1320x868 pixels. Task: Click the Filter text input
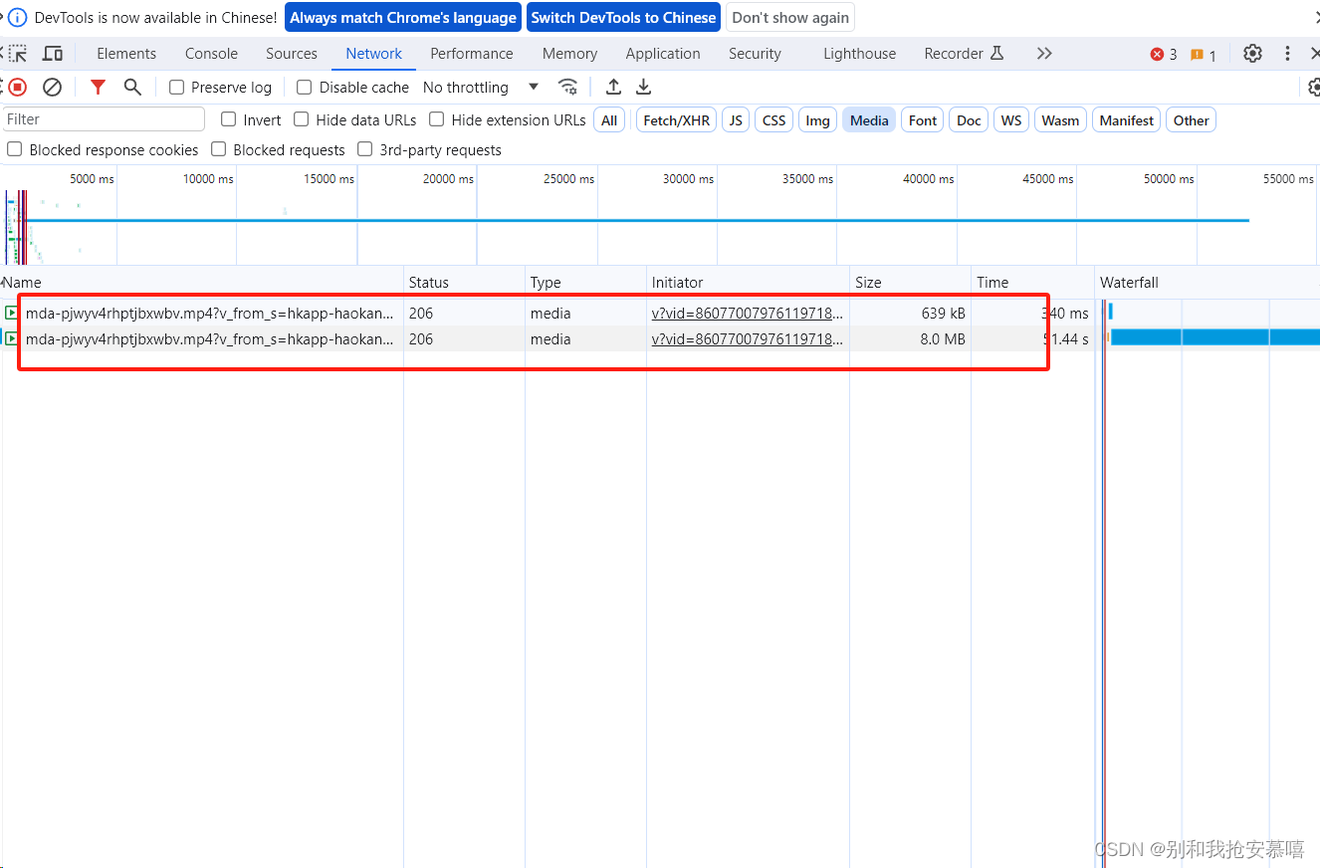[x=104, y=119]
